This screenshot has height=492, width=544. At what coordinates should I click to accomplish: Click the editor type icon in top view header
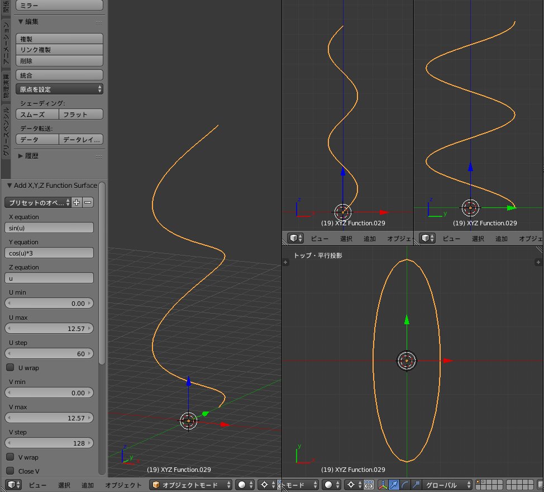[294, 238]
